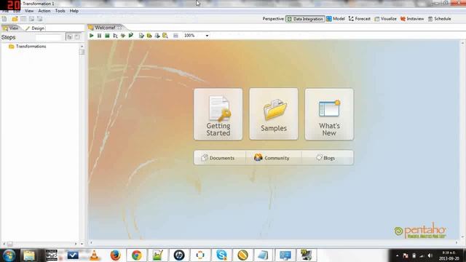Open the Community link

click(x=274, y=158)
